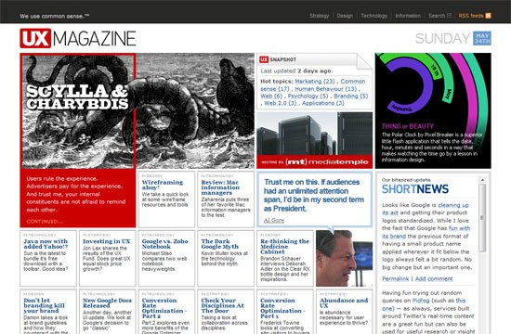The height and width of the screenshot is (334, 511).
Task: Follow the Marketing (23) hot topic link
Action: pyautogui.click(x=315, y=82)
